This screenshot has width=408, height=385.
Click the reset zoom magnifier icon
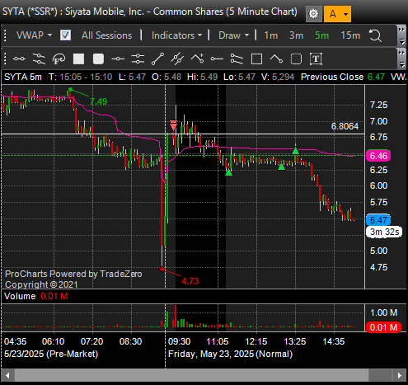coord(375,35)
